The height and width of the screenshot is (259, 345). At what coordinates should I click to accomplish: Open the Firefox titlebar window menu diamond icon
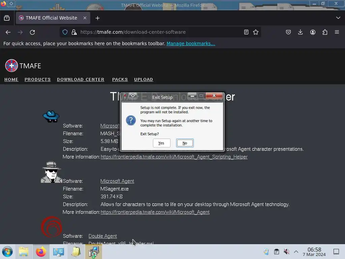point(11,3)
